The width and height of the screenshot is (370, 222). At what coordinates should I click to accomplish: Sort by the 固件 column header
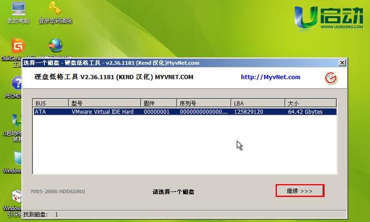coord(159,103)
